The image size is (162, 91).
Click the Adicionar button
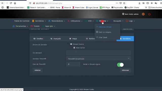tap(125, 70)
